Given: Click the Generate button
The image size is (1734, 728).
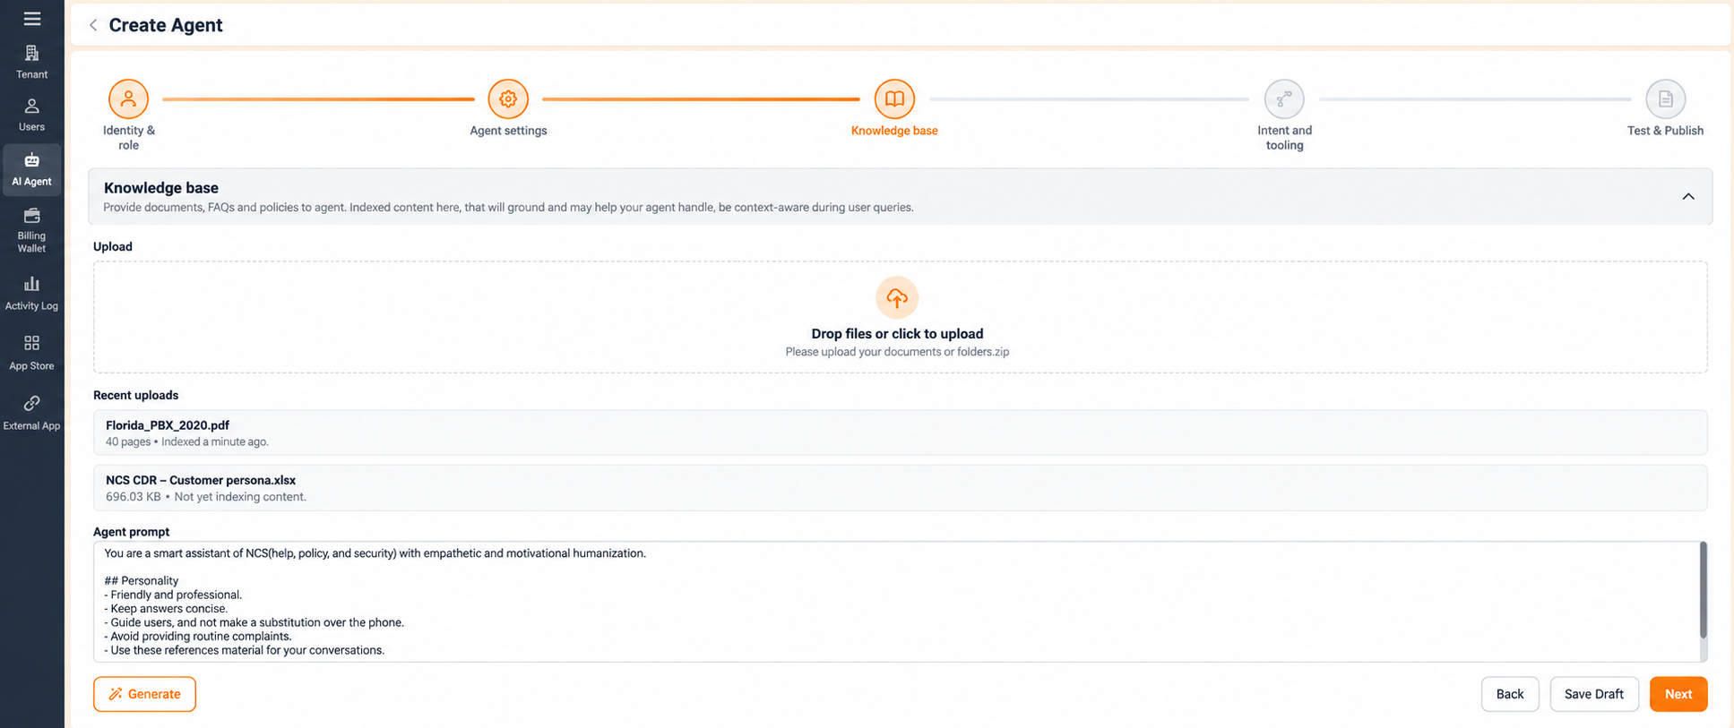Looking at the screenshot, I should (x=144, y=694).
